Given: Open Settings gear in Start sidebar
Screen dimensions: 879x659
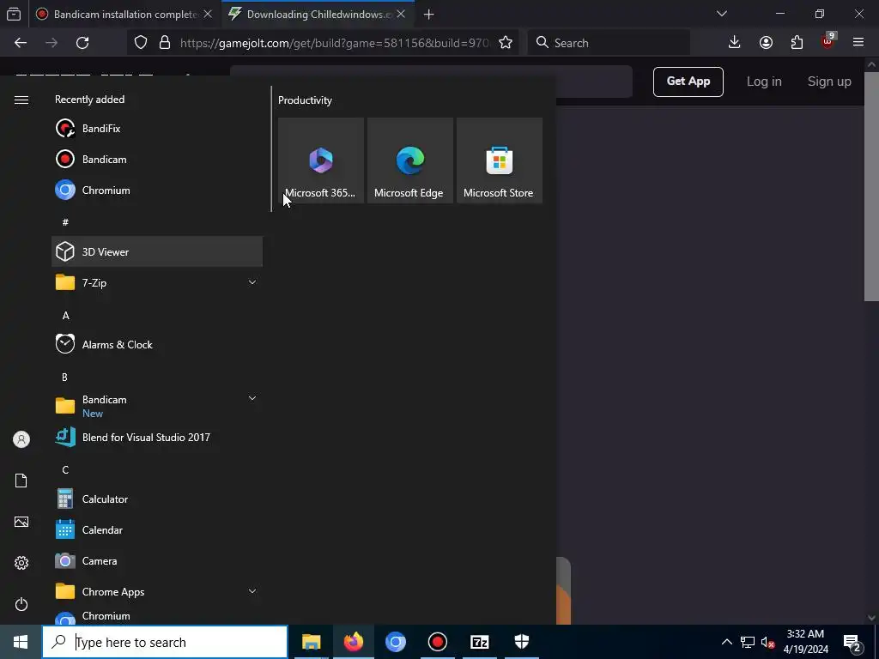Looking at the screenshot, I should pyautogui.click(x=21, y=563).
